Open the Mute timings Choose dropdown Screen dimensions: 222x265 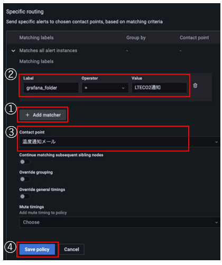pos(119,222)
